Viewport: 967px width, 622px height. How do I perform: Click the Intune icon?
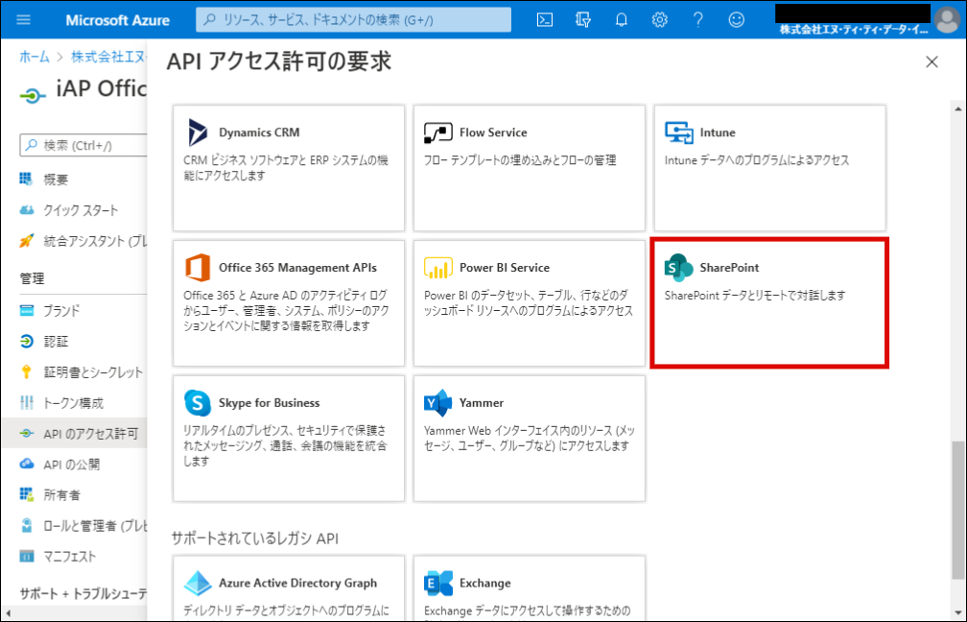click(x=679, y=132)
